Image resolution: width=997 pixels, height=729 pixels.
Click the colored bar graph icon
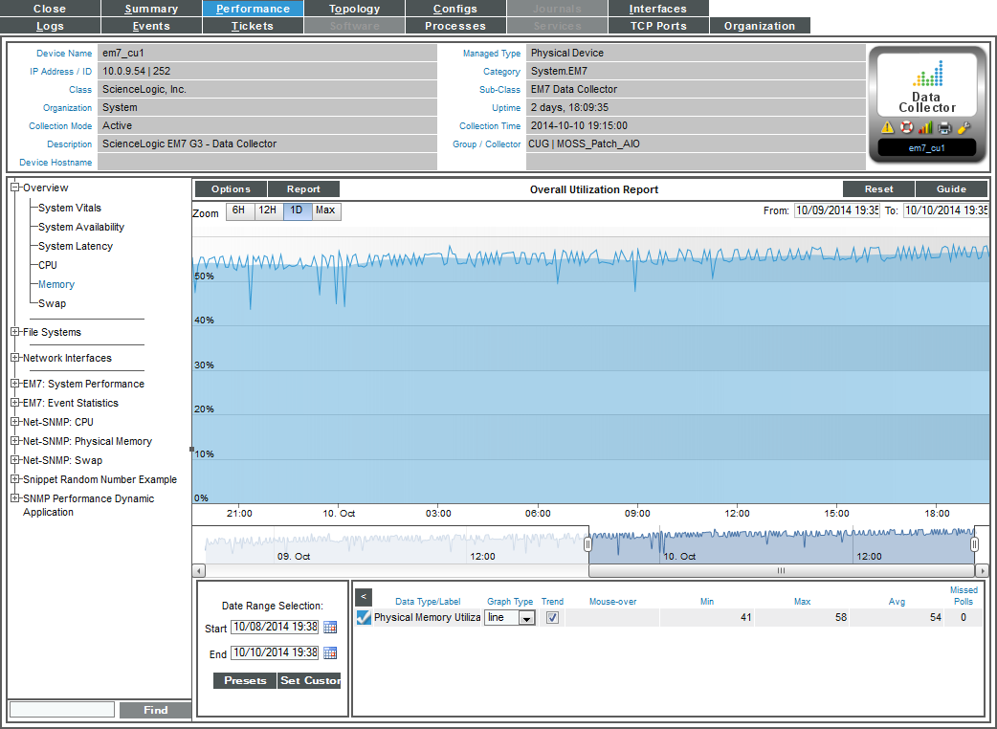tap(926, 128)
